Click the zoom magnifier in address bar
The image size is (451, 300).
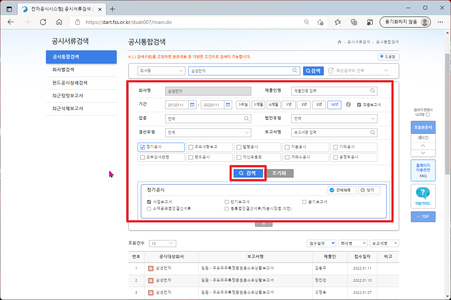click(x=306, y=22)
